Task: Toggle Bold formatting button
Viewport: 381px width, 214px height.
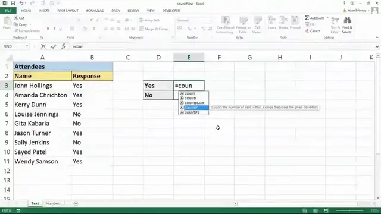Action: [x=48, y=29]
